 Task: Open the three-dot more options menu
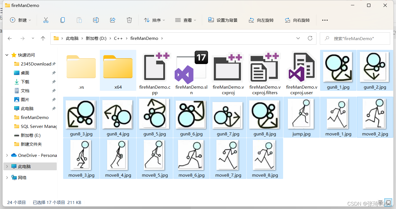[x=325, y=20]
